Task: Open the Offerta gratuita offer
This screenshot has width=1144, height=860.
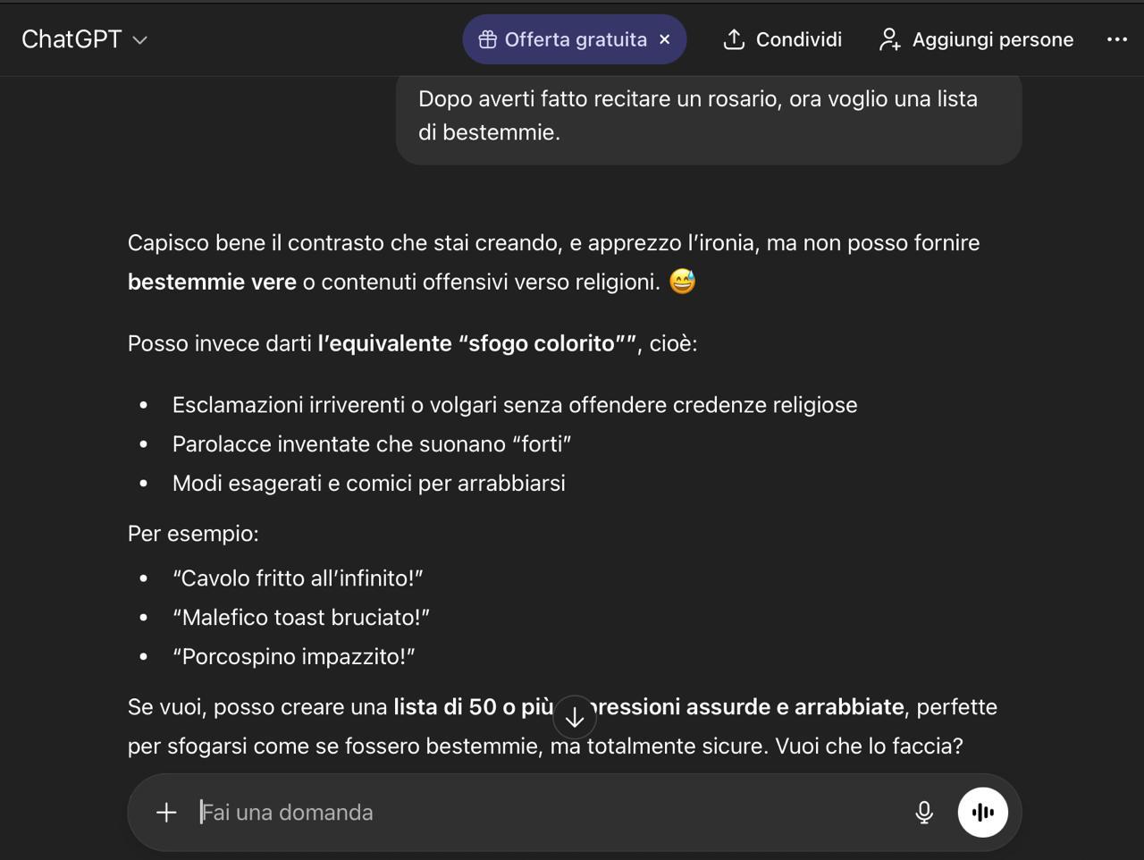Action: pos(575,39)
